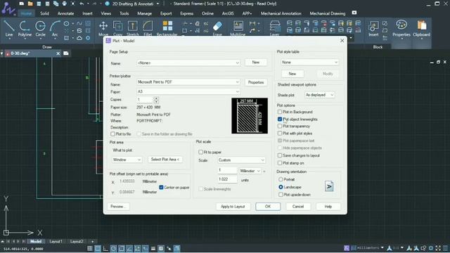Enable Plot in Background checkbox
The width and height of the screenshot is (450, 253).
[x=280, y=112]
